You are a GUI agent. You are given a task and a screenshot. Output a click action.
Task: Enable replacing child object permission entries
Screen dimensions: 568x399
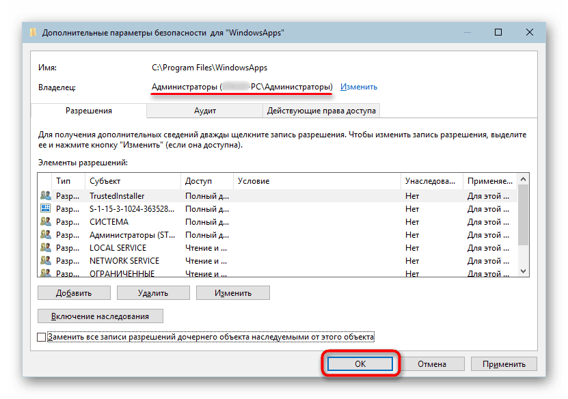click(40, 338)
